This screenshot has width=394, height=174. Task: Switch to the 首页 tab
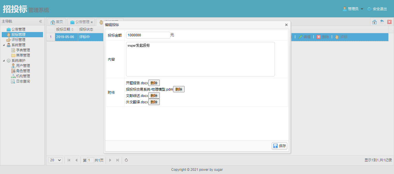pos(57,22)
